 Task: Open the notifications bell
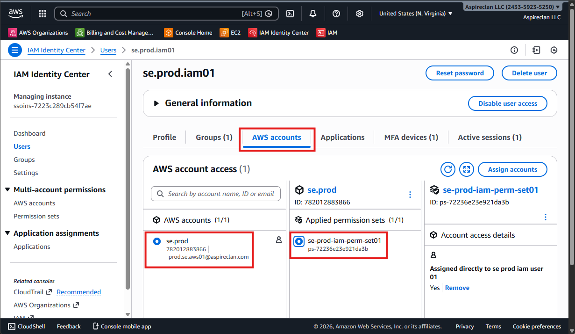(313, 14)
